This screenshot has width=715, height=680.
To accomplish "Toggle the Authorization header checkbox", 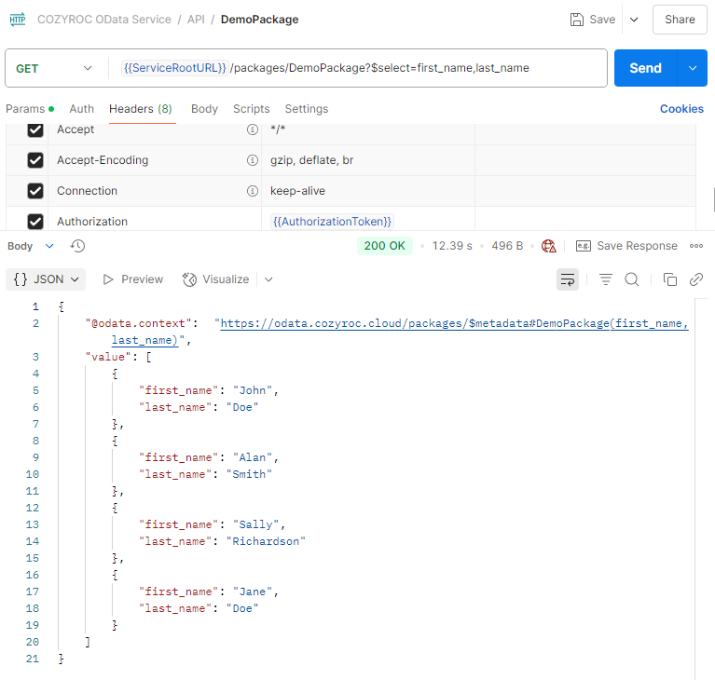I will coord(35,222).
